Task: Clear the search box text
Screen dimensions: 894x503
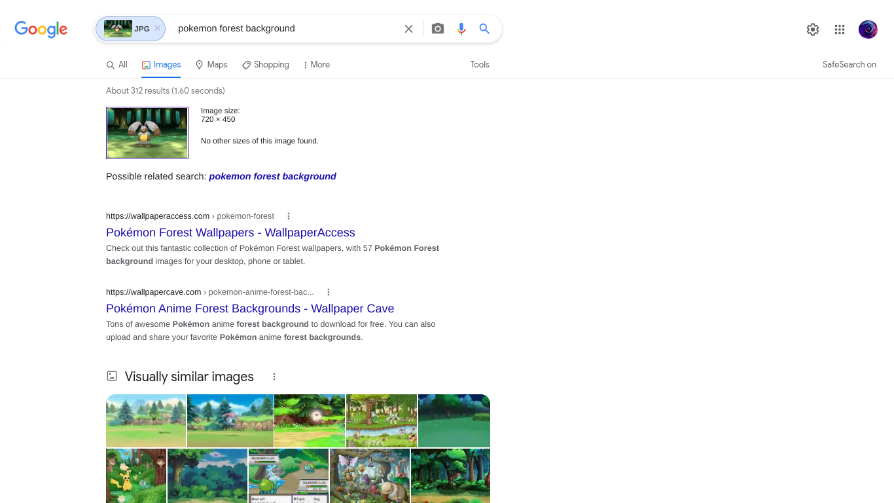Action: (408, 29)
